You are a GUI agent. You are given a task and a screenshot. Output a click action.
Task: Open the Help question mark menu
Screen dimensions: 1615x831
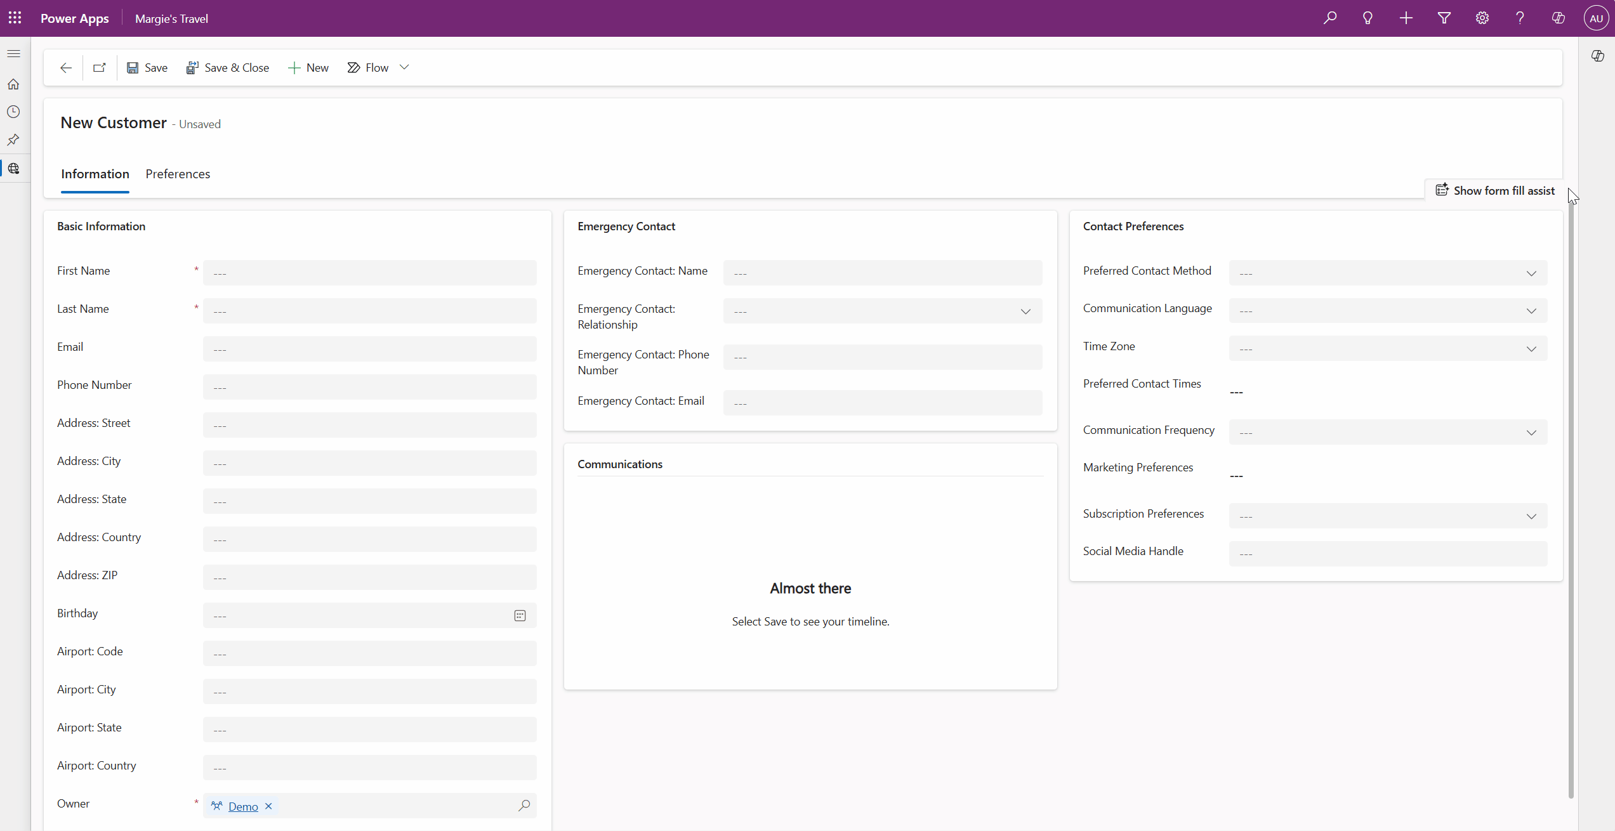coord(1520,18)
